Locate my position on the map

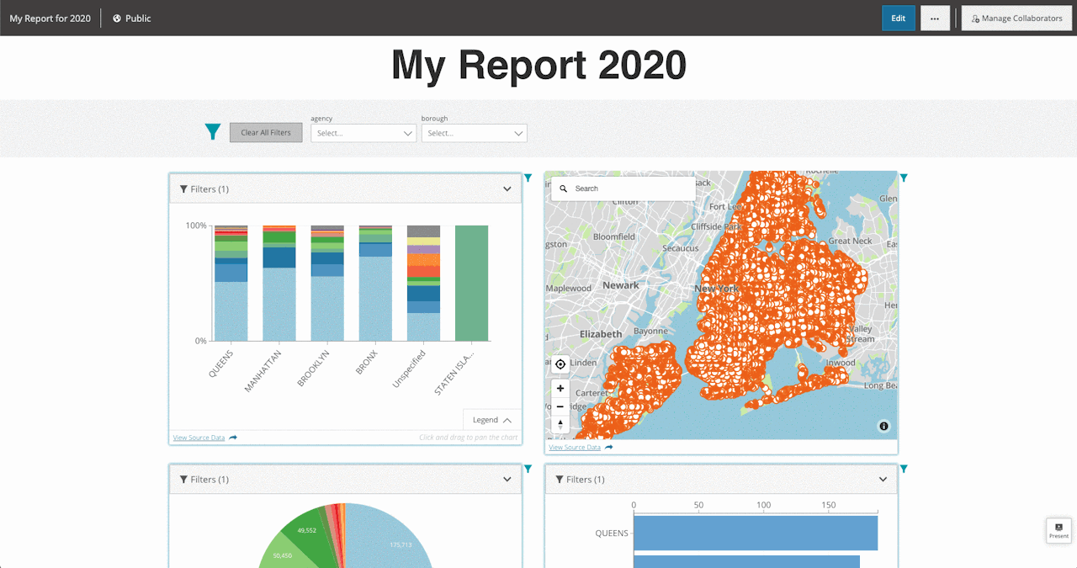click(560, 364)
